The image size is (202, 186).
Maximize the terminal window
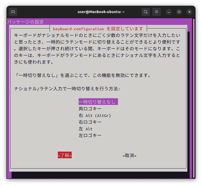(179, 12)
